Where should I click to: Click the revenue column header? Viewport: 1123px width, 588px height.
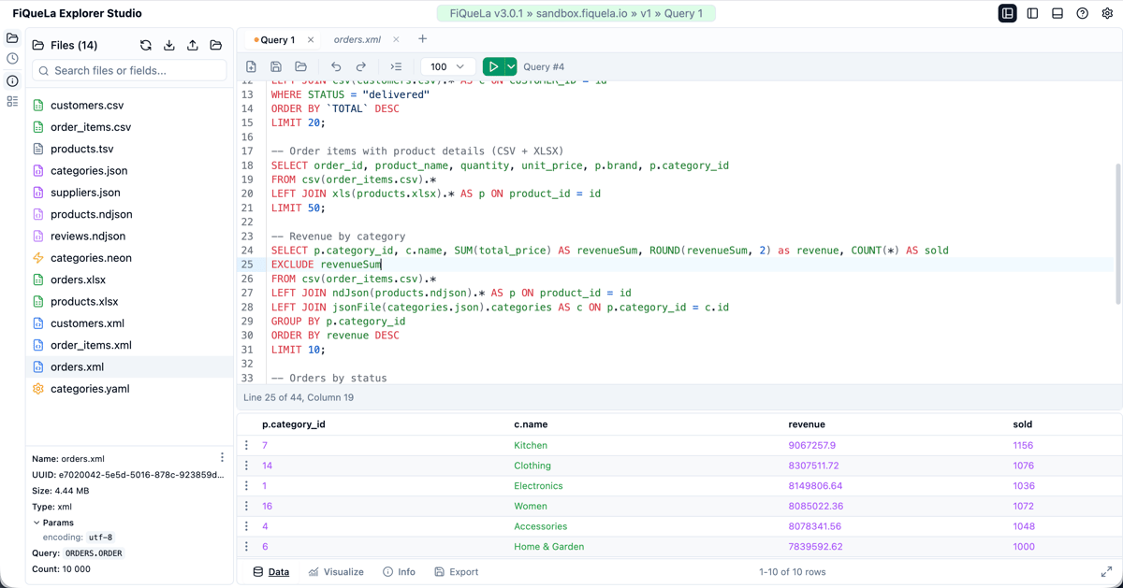[807, 424]
